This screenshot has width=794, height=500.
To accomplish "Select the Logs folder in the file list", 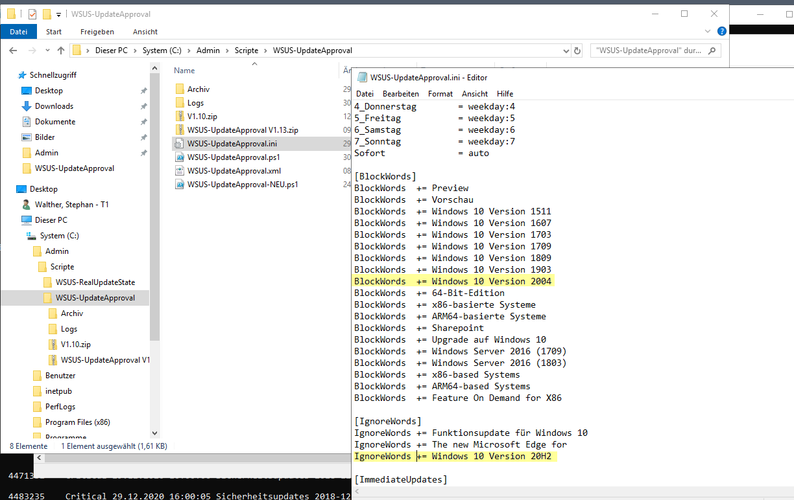I will coord(195,103).
